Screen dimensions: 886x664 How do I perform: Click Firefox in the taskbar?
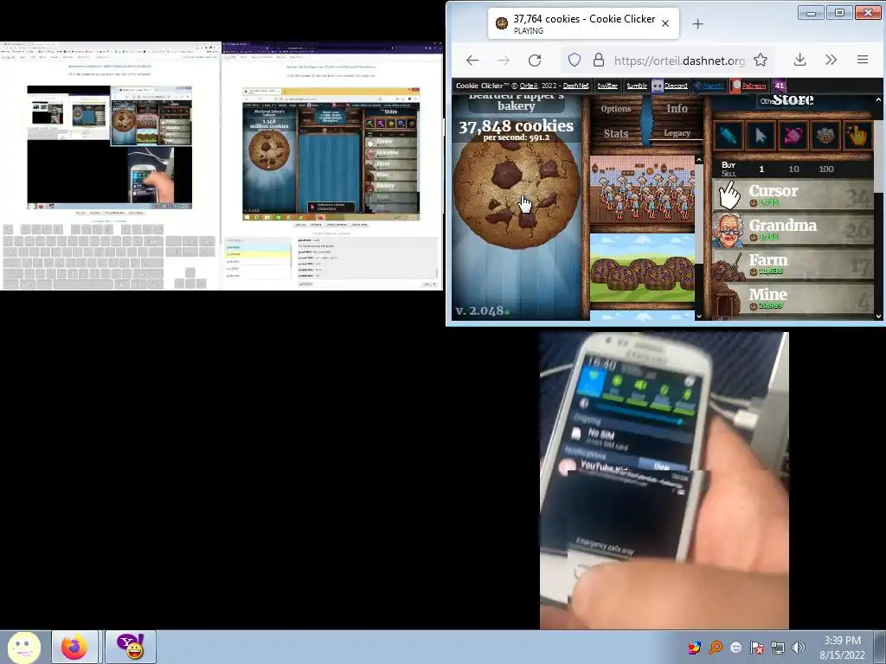pyautogui.click(x=74, y=647)
